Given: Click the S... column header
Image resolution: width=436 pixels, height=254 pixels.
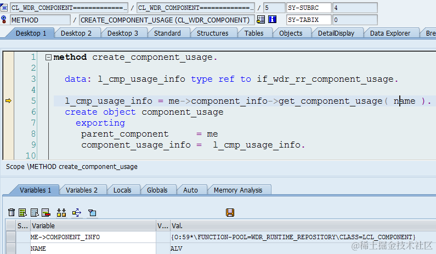Looking at the screenshot, I should (x=22, y=225).
